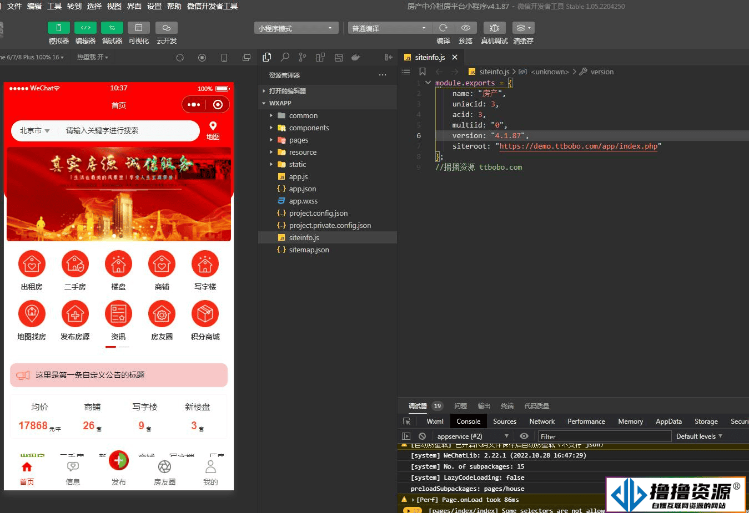
Task: Open sitemap.json file
Action: tap(328, 250)
